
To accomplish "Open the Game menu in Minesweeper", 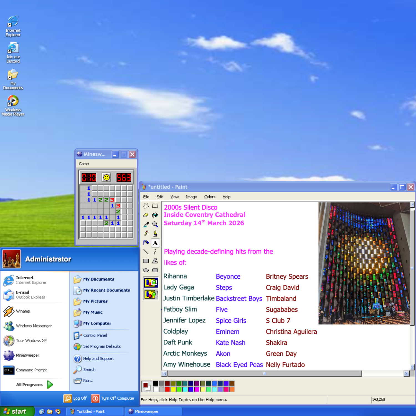I will [84, 164].
